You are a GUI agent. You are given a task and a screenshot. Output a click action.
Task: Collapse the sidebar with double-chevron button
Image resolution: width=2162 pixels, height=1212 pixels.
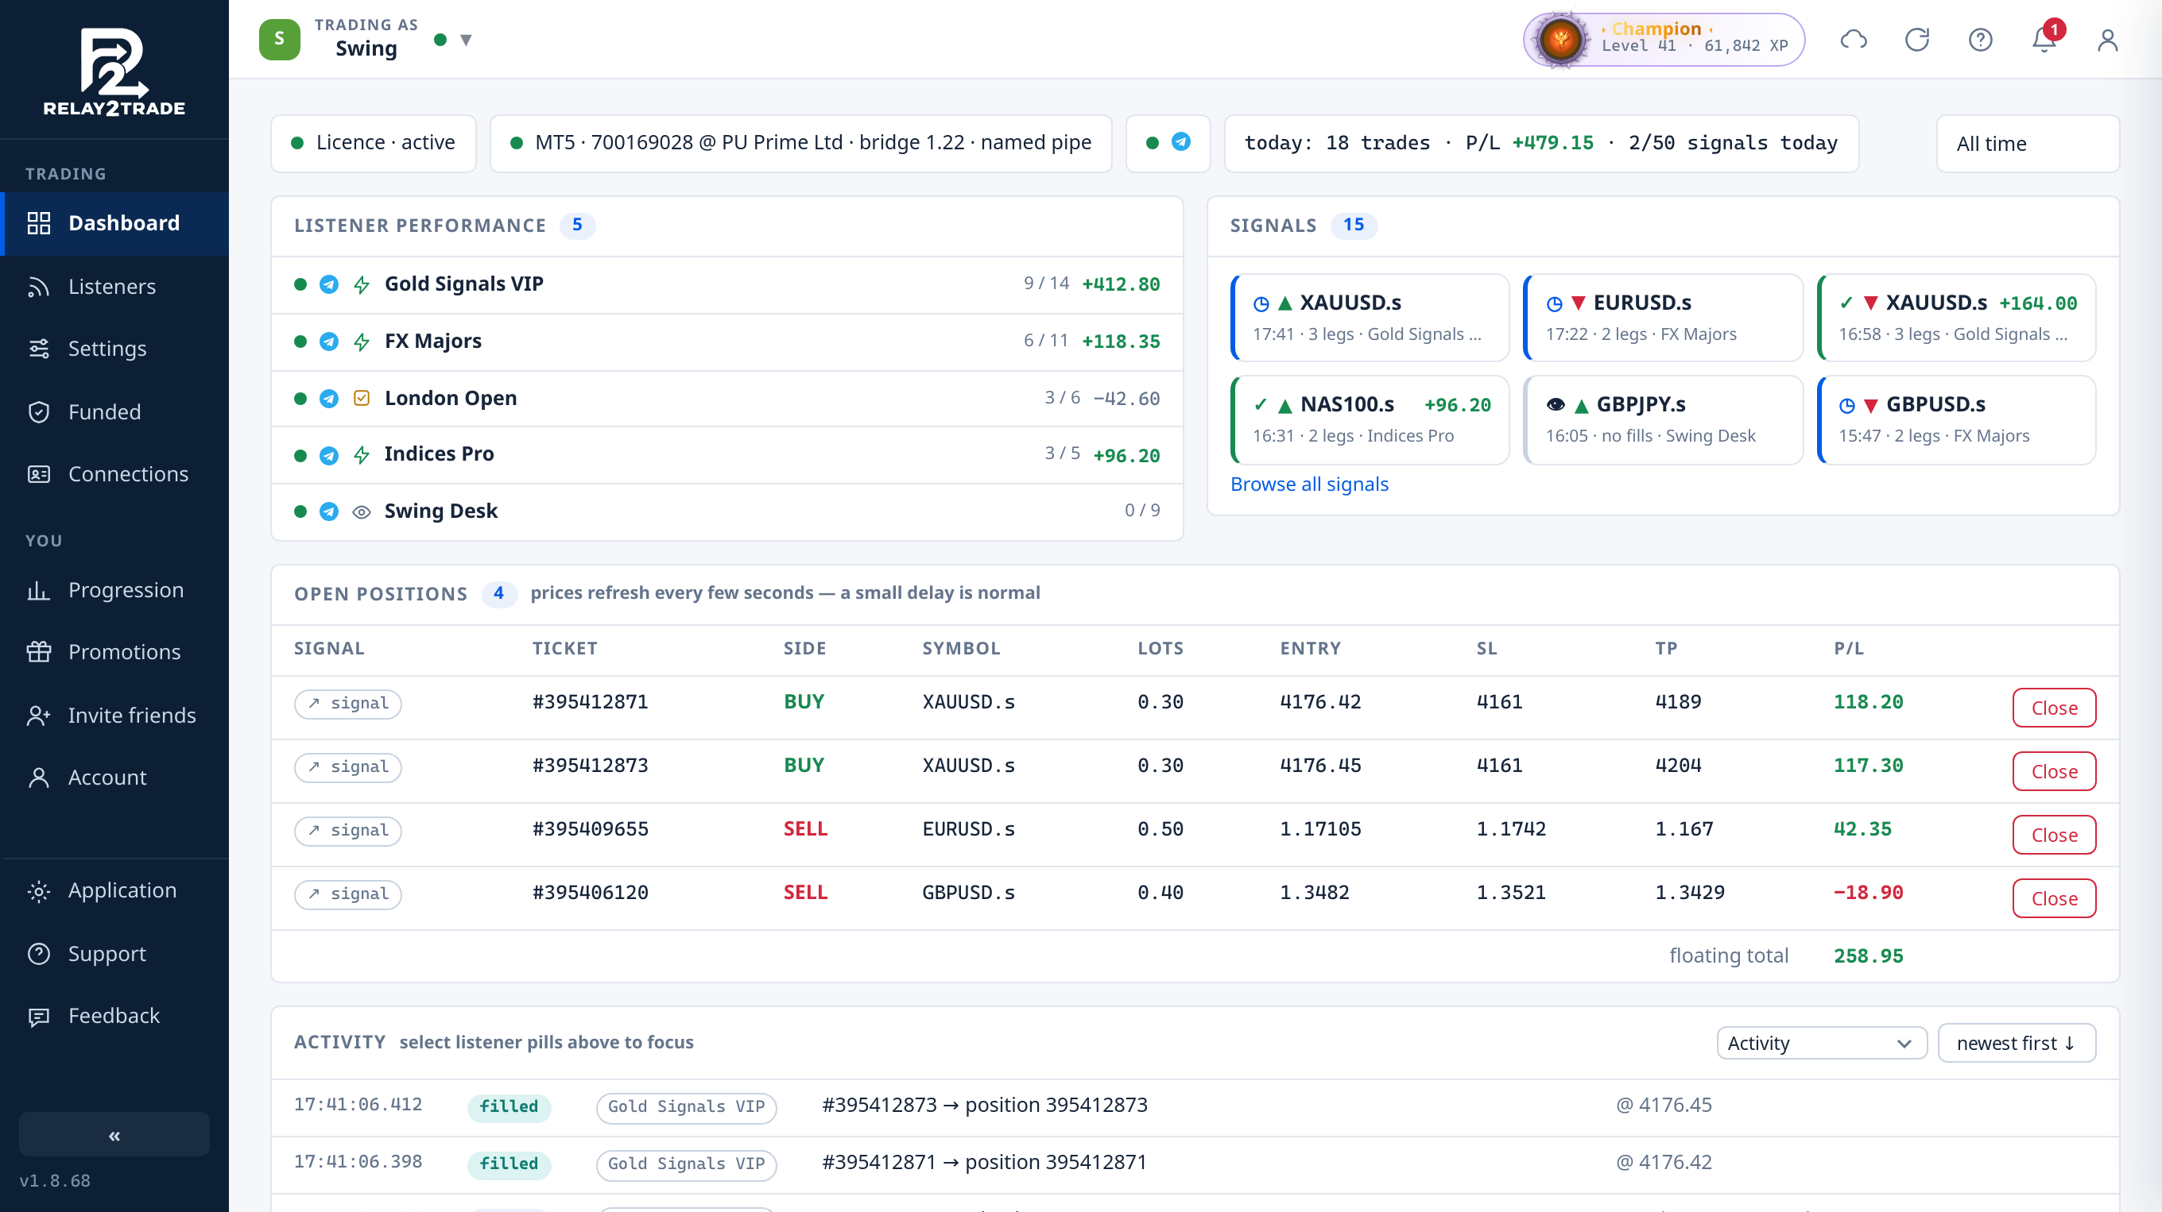[114, 1135]
